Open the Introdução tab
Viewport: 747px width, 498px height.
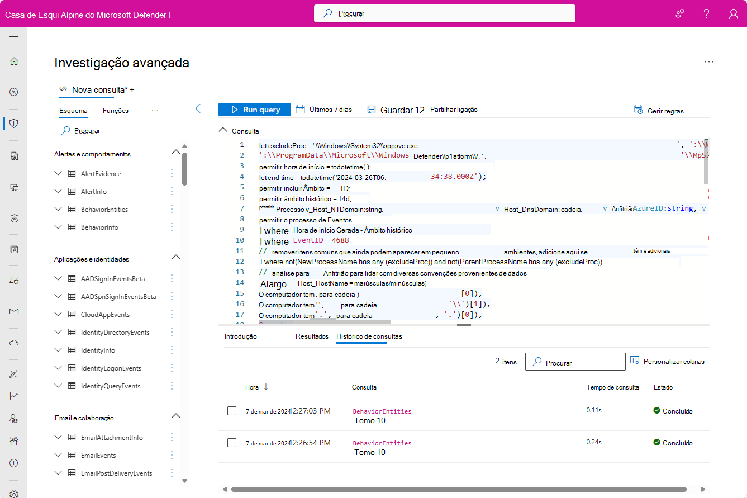241,336
